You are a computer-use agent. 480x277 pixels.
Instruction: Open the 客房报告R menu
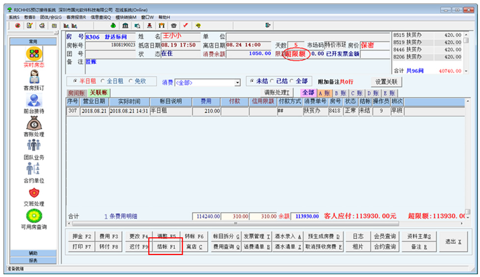point(76,17)
